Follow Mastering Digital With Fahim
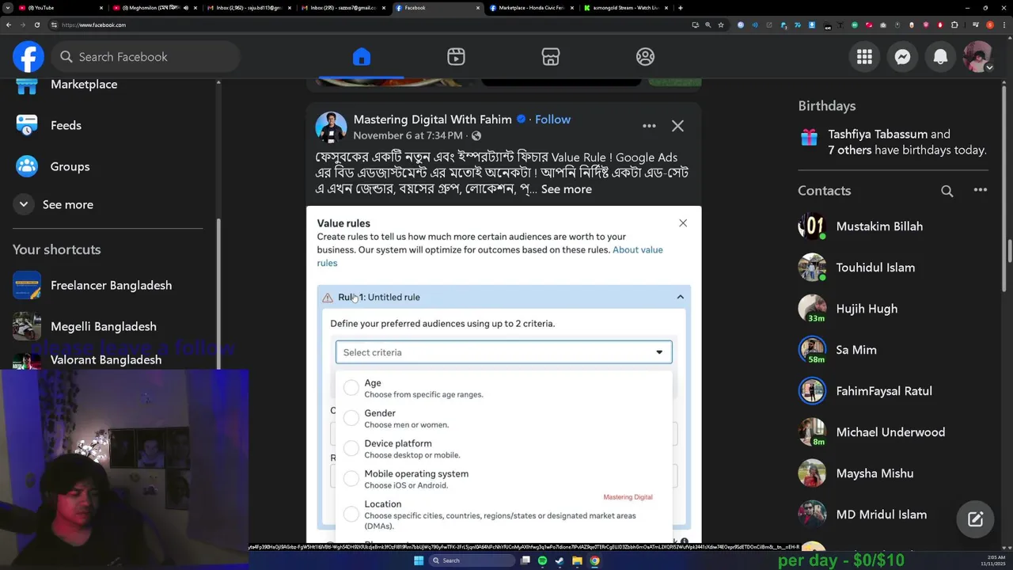Image resolution: width=1013 pixels, height=570 pixels. (x=552, y=120)
